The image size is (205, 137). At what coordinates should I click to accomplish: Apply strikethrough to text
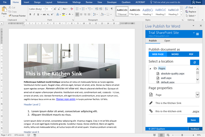pos(44,15)
